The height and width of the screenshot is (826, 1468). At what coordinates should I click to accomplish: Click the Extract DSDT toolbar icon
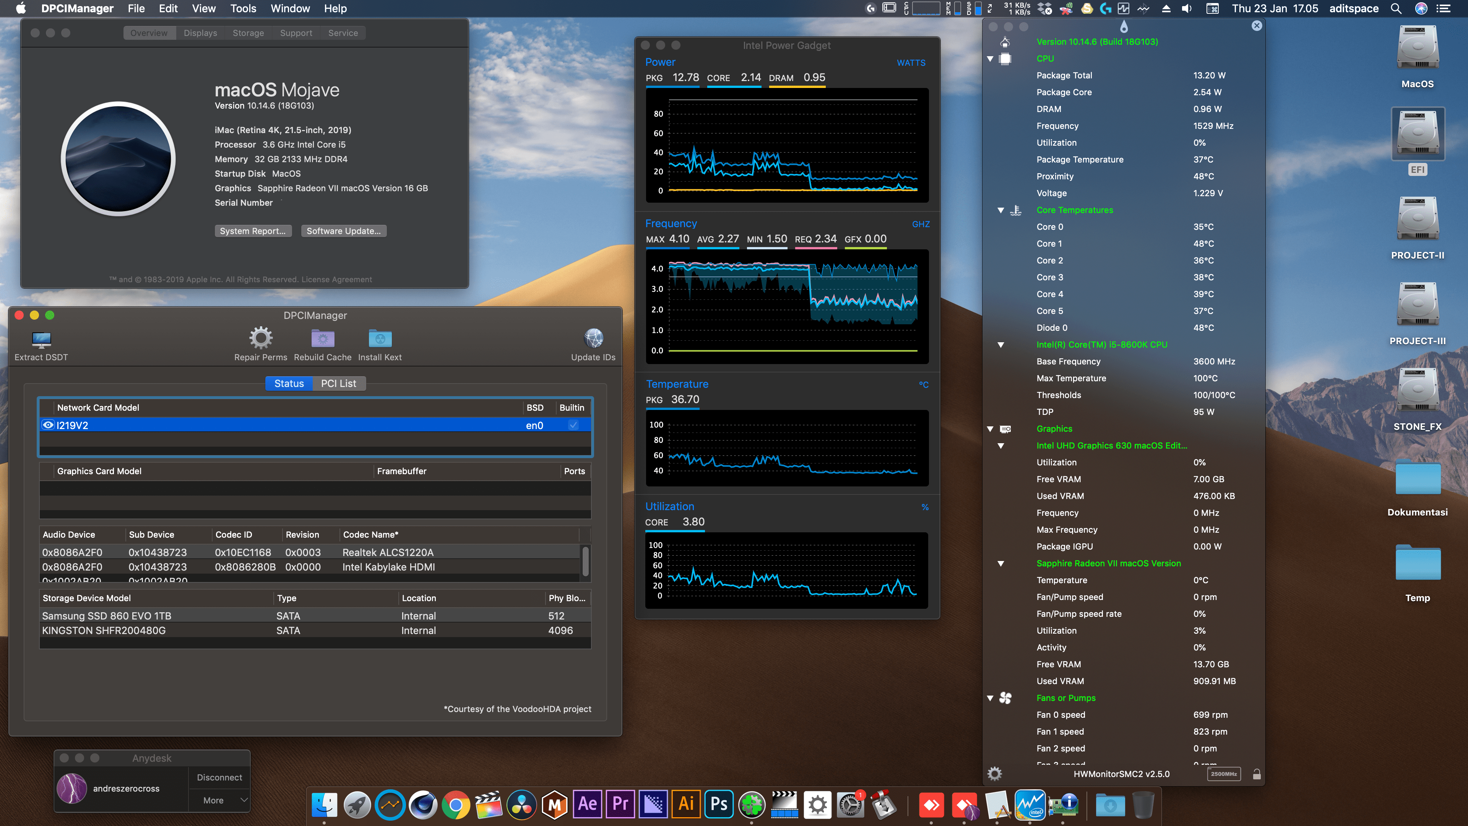click(41, 340)
